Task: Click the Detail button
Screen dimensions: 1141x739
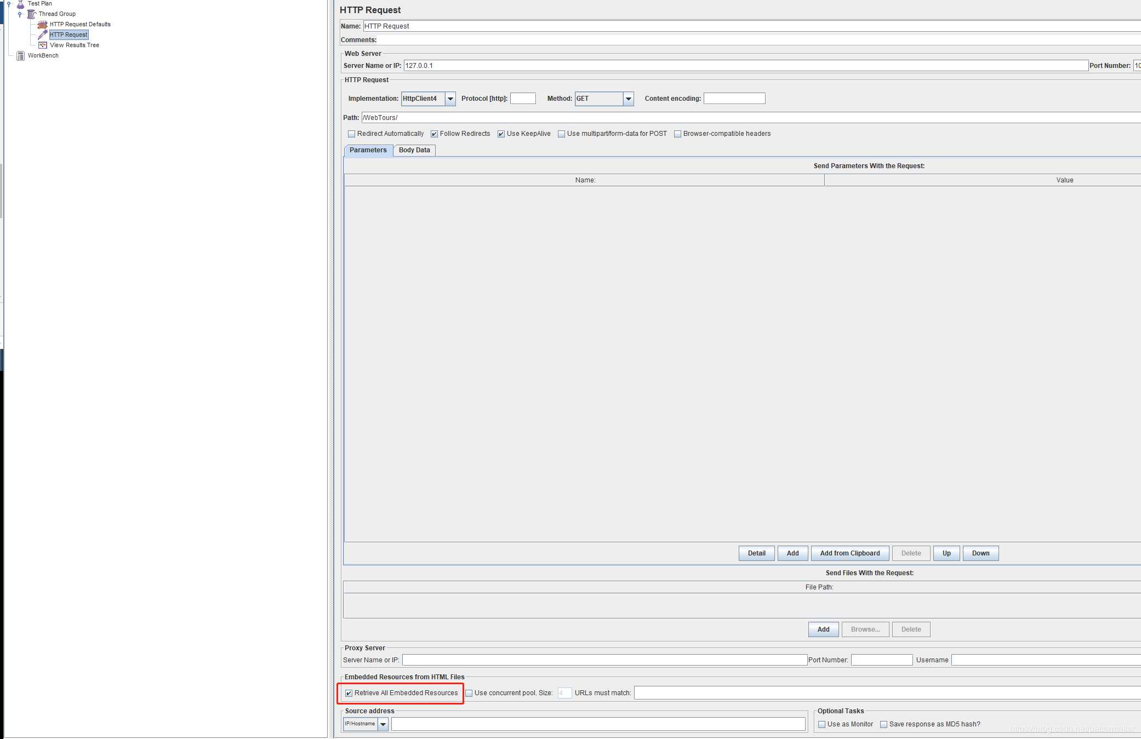Action: pyautogui.click(x=756, y=553)
